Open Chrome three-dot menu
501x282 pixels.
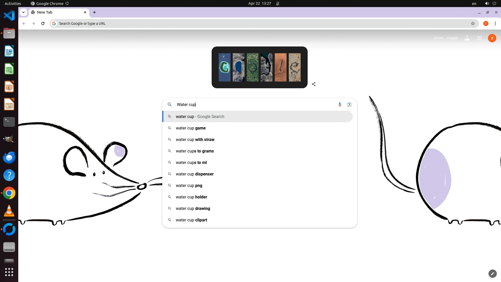coord(495,23)
